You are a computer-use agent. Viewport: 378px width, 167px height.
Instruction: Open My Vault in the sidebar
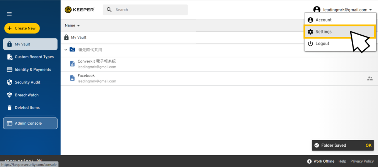click(30, 44)
